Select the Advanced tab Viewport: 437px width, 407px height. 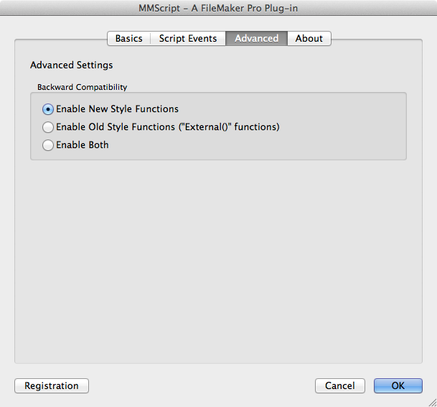point(256,39)
